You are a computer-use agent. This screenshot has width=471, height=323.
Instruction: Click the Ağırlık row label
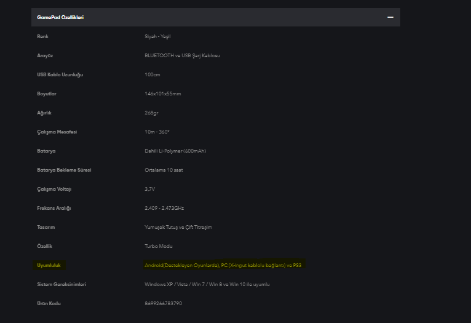click(x=45, y=113)
